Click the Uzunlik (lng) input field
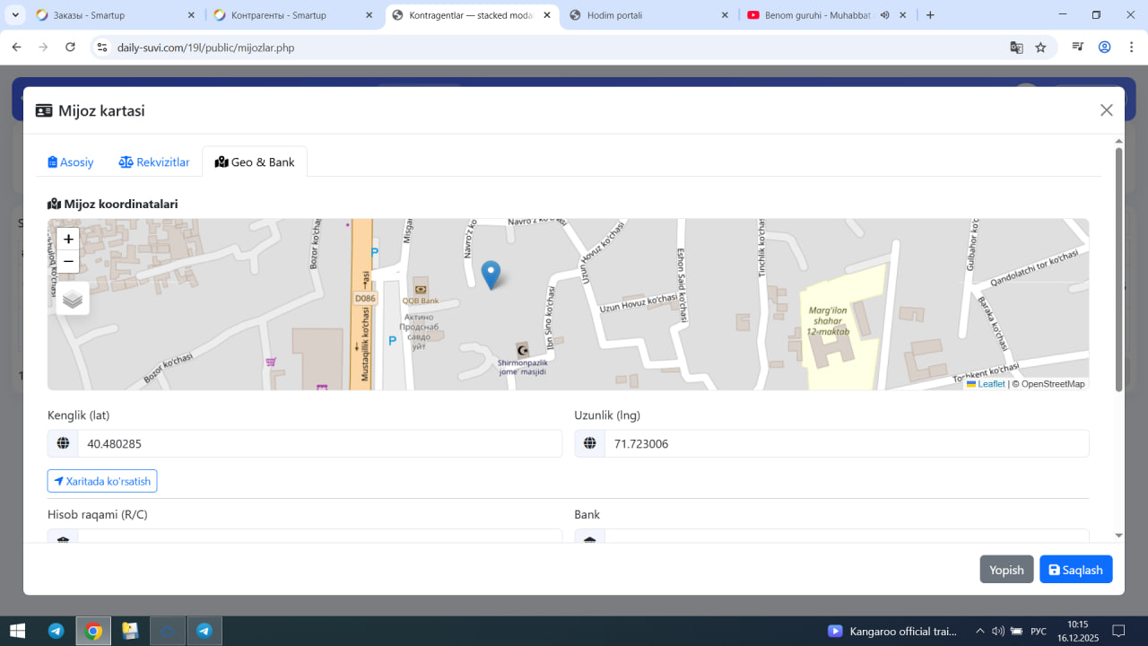The width and height of the screenshot is (1148, 646). [x=846, y=443]
